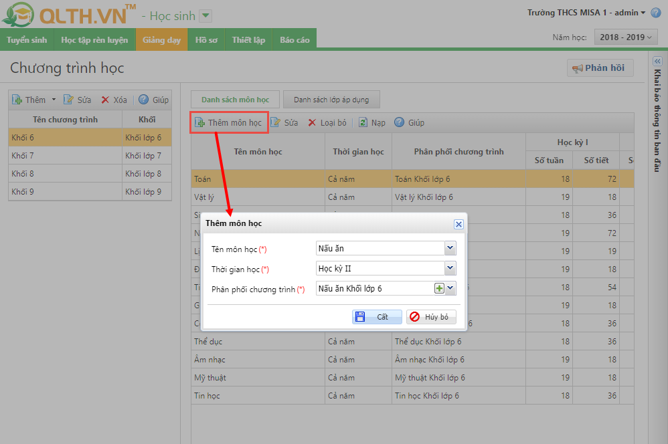
Task: Switch to the Danh sách lớp áp dụng tab
Action: click(x=331, y=100)
